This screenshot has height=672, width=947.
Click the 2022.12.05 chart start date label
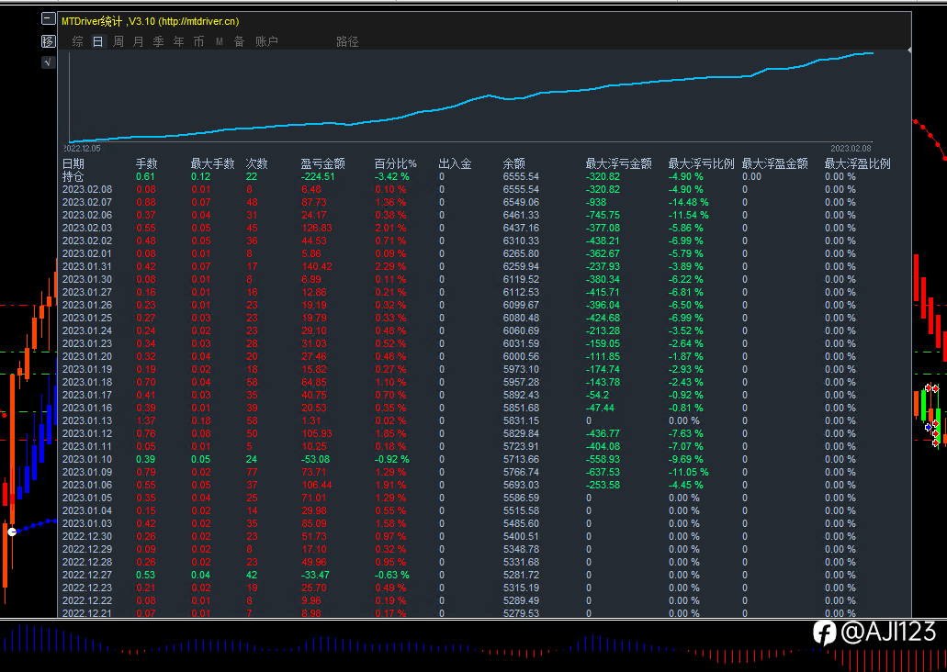[82, 149]
